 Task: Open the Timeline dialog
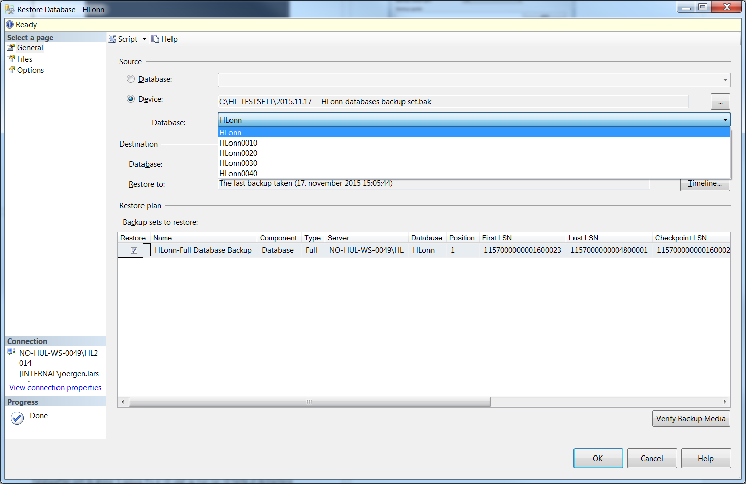tap(705, 184)
